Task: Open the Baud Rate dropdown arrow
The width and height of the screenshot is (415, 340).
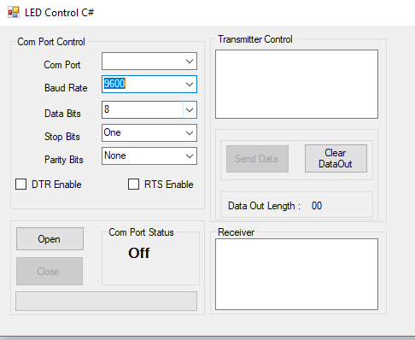Action: pyautogui.click(x=190, y=85)
